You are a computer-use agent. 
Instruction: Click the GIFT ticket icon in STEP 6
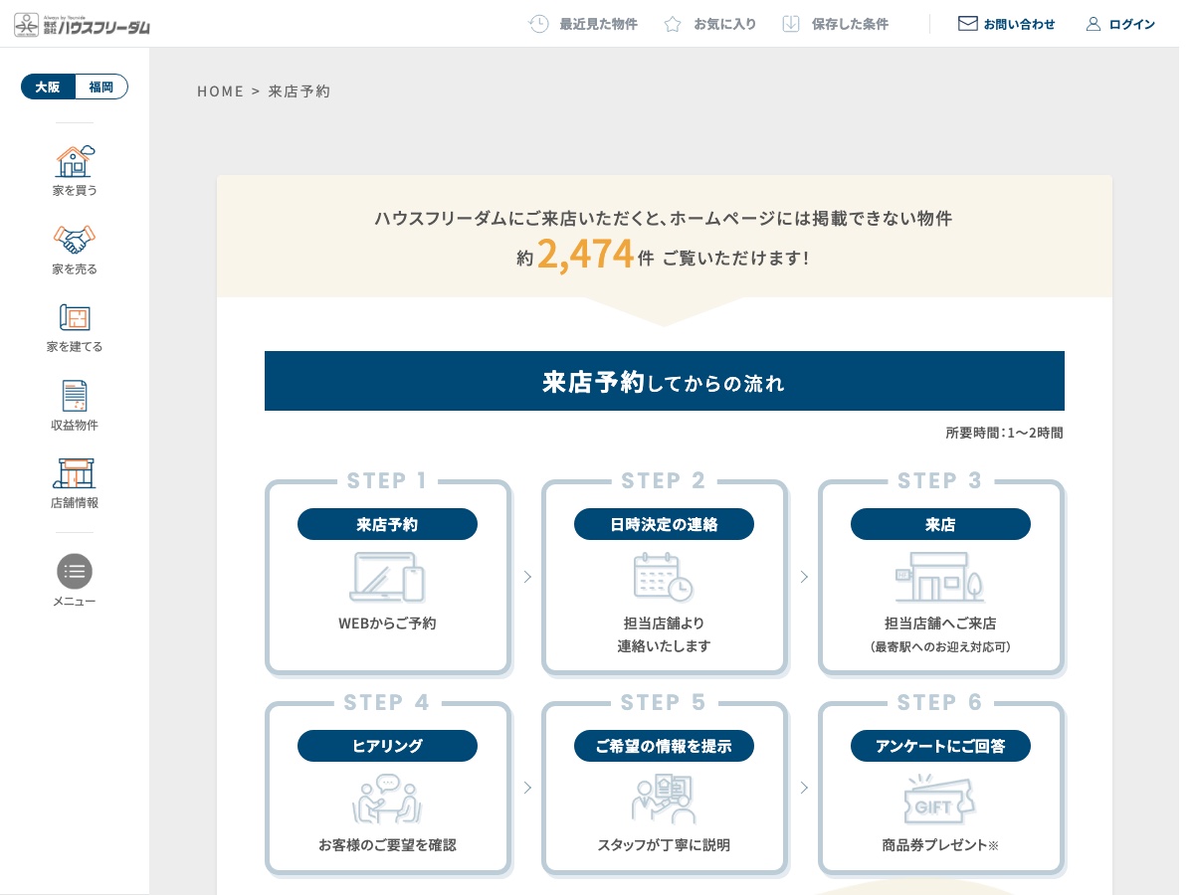pyautogui.click(x=939, y=798)
